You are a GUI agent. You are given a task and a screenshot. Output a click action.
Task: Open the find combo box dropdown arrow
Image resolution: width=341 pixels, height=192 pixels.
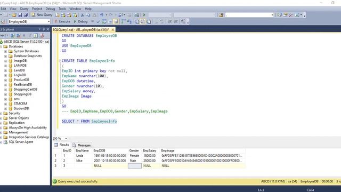272,15
